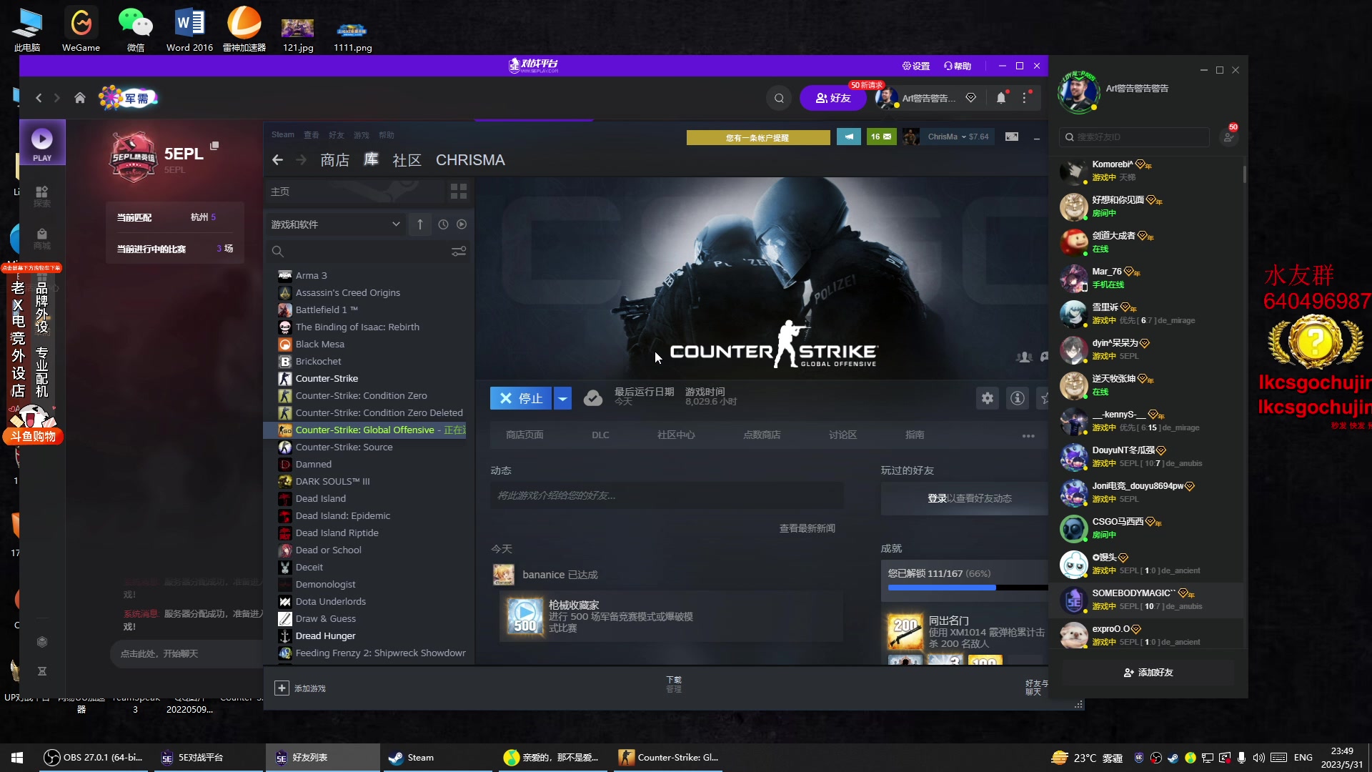1372x772 pixels.
Task: Launch WeGame from the desktop
Action: pyautogui.click(x=81, y=29)
